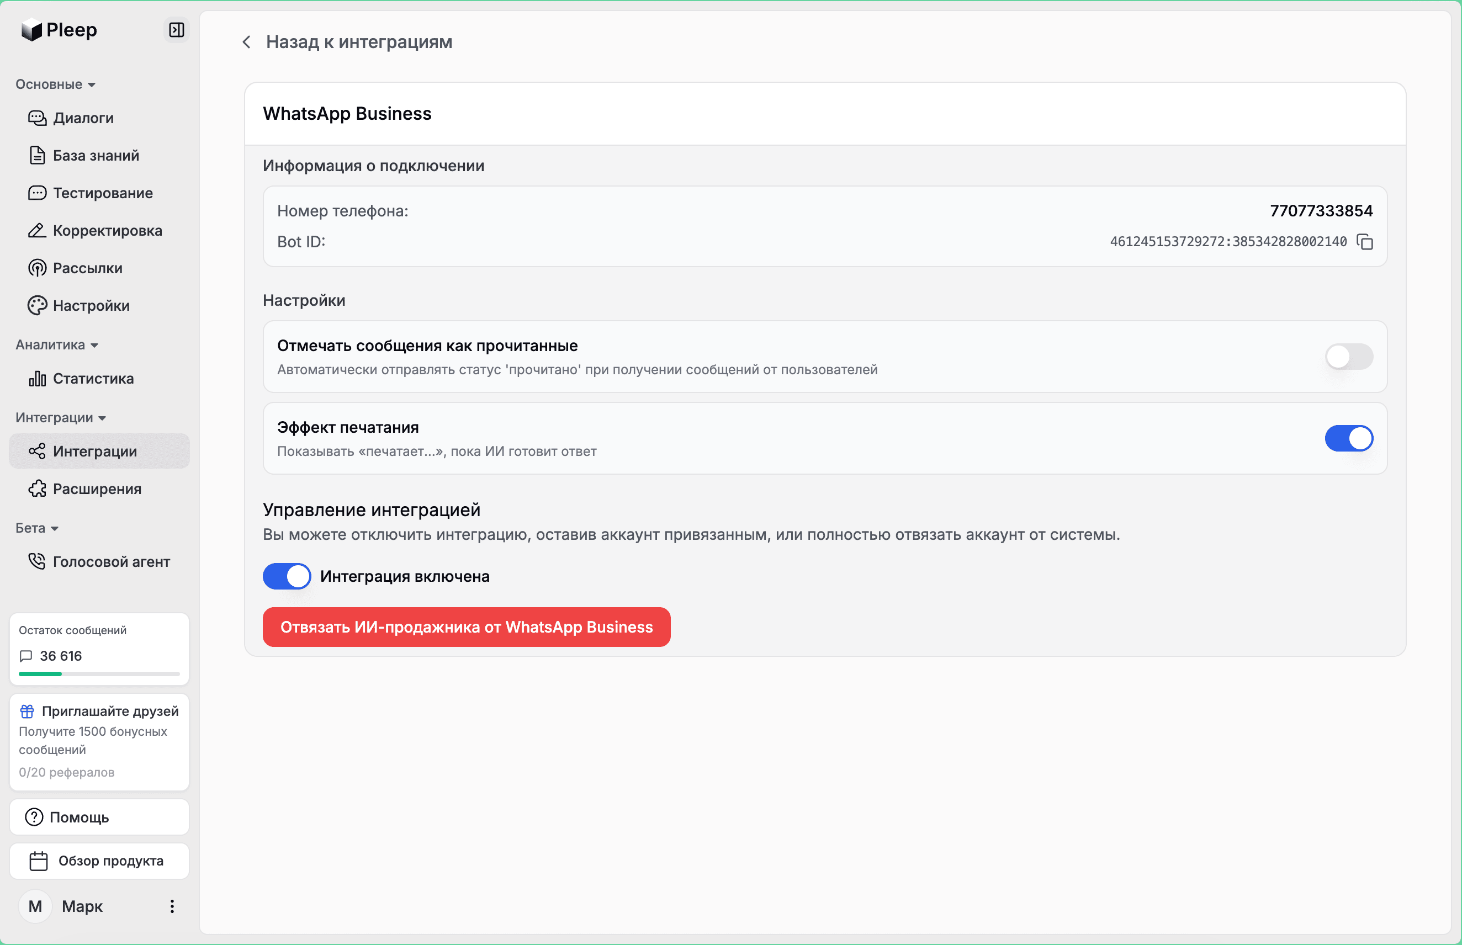Click the Рассылки broadcast icon
Viewport: 1462px width, 945px height.
click(37, 268)
